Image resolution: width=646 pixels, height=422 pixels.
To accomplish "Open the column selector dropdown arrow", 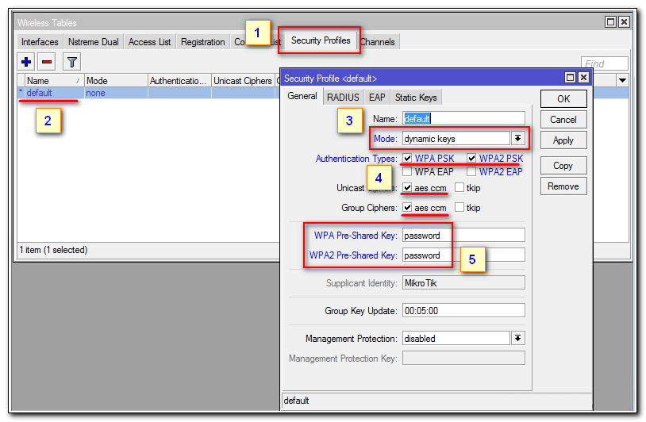I will pyautogui.click(x=622, y=81).
